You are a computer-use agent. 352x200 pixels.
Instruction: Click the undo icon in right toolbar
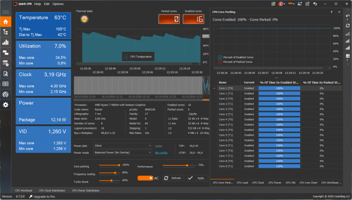coord(348,16)
